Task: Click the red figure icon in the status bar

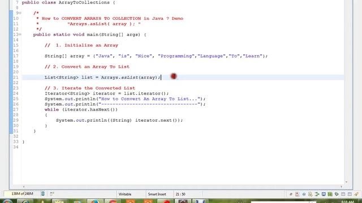Action: click(297, 194)
